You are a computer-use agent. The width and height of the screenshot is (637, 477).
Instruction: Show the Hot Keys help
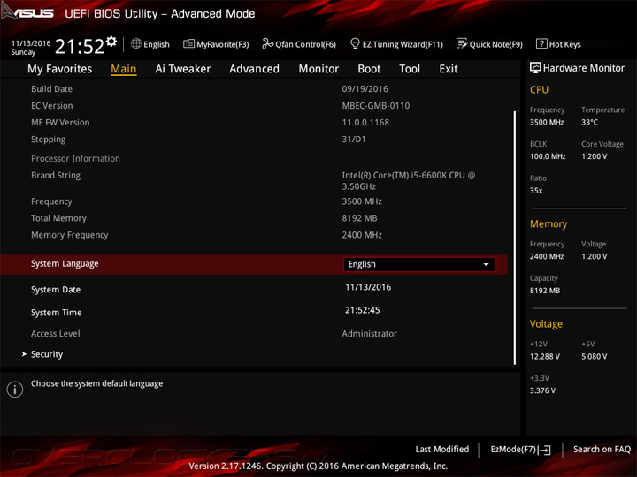coord(558,44)
